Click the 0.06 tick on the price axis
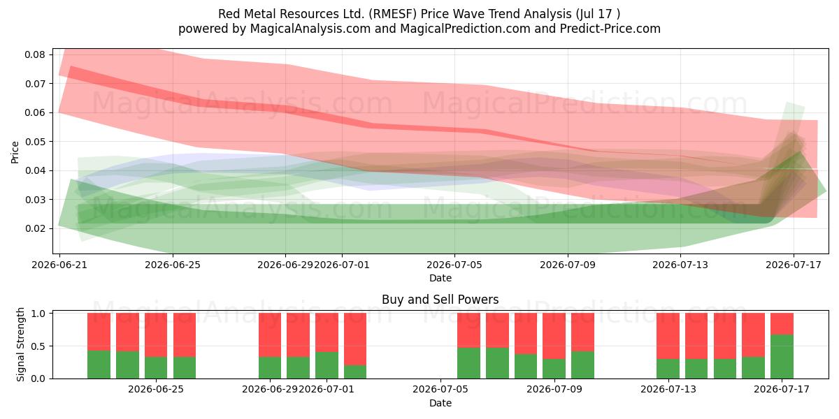 click(x=35, y=112)
